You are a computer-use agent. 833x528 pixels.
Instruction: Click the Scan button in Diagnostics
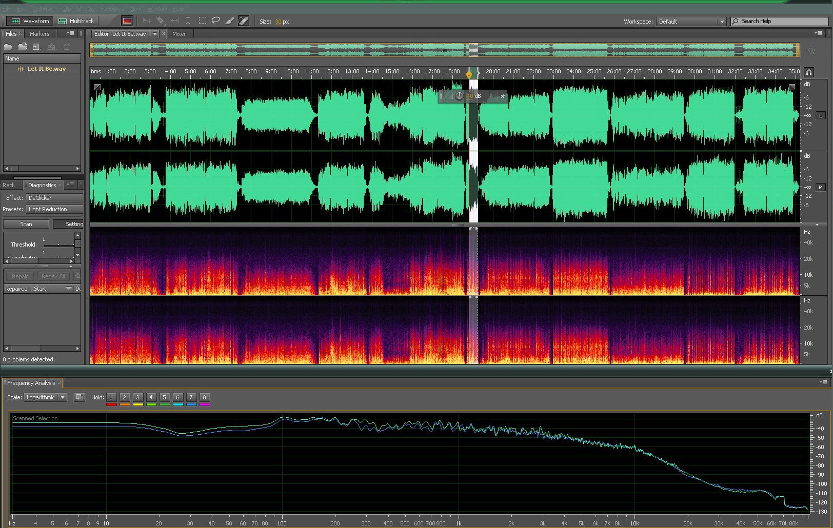coord(26,224)
